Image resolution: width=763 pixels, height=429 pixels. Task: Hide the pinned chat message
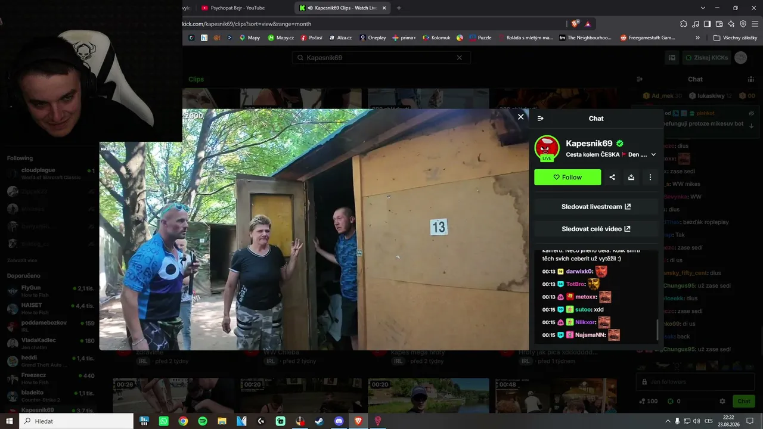752,113
